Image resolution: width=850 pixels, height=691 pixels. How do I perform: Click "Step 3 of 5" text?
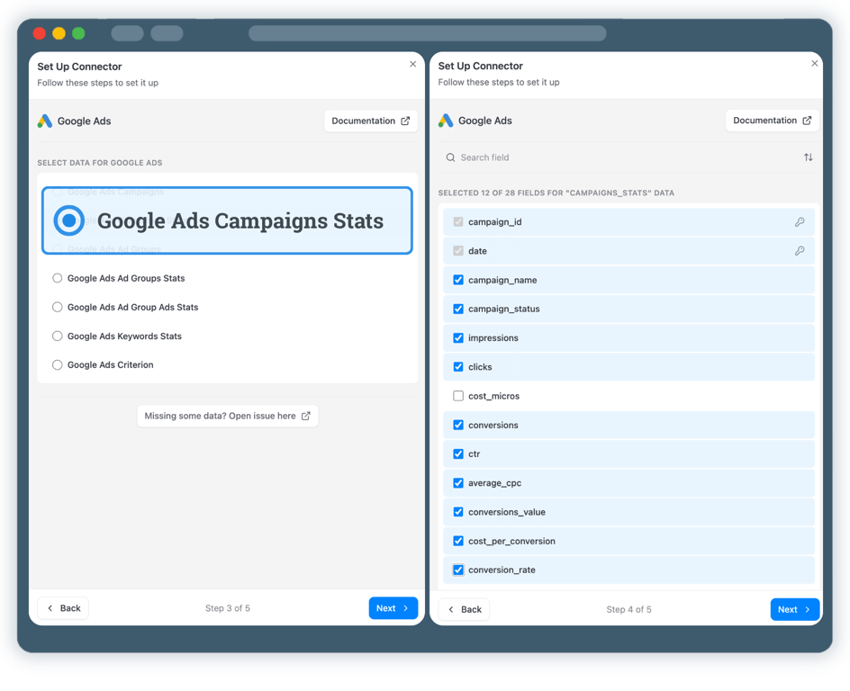(228, 608)
